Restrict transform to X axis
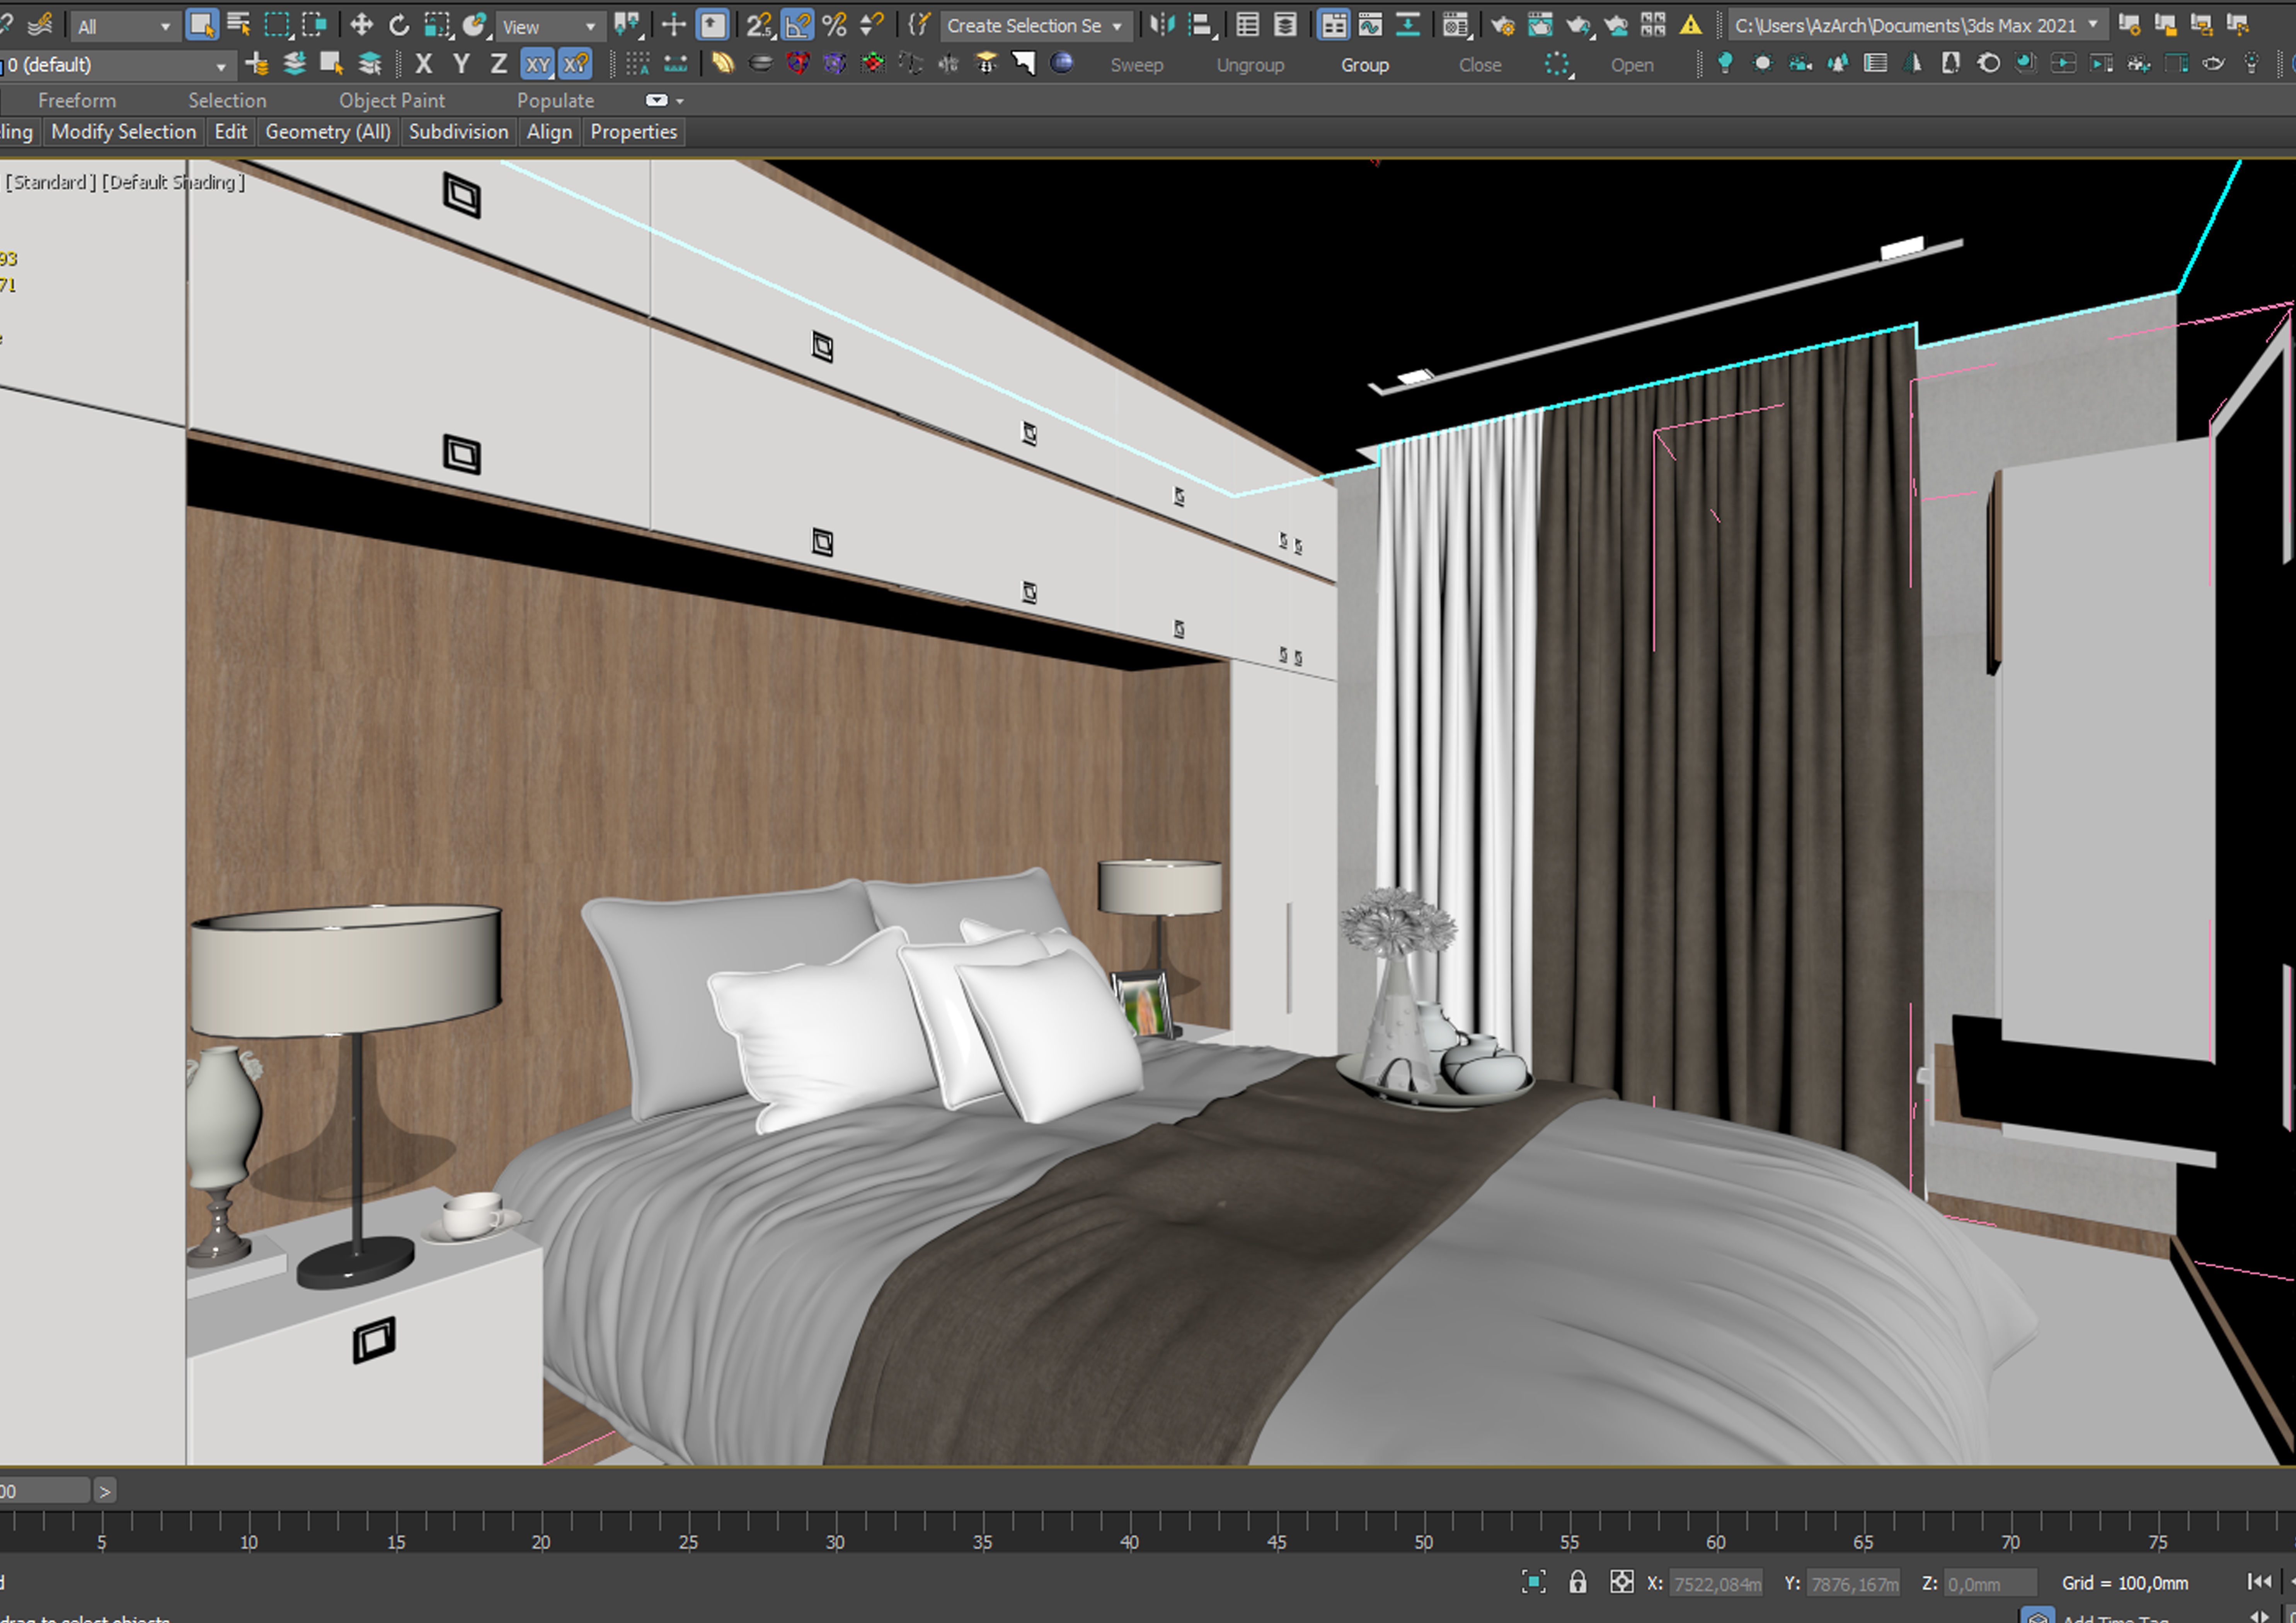Screen dimensions: 2296x1623 pyautogui.click(x=424, y=64)
